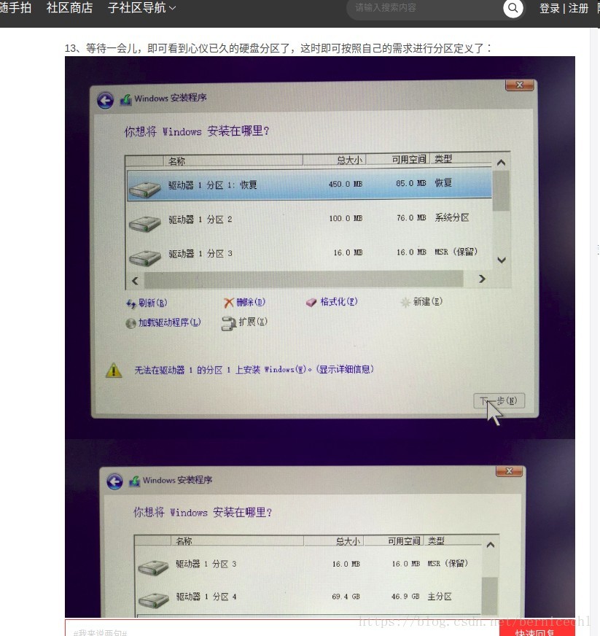Click disk icon of partition 1 恢复 row
Image resolution: width=600 pixels, height=636 pixels.
[145, 190]
